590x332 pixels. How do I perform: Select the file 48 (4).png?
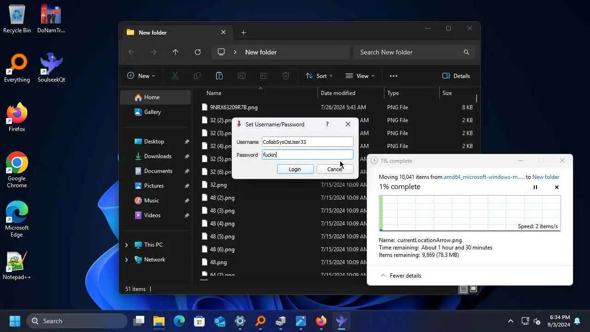(x=222, y=224)
